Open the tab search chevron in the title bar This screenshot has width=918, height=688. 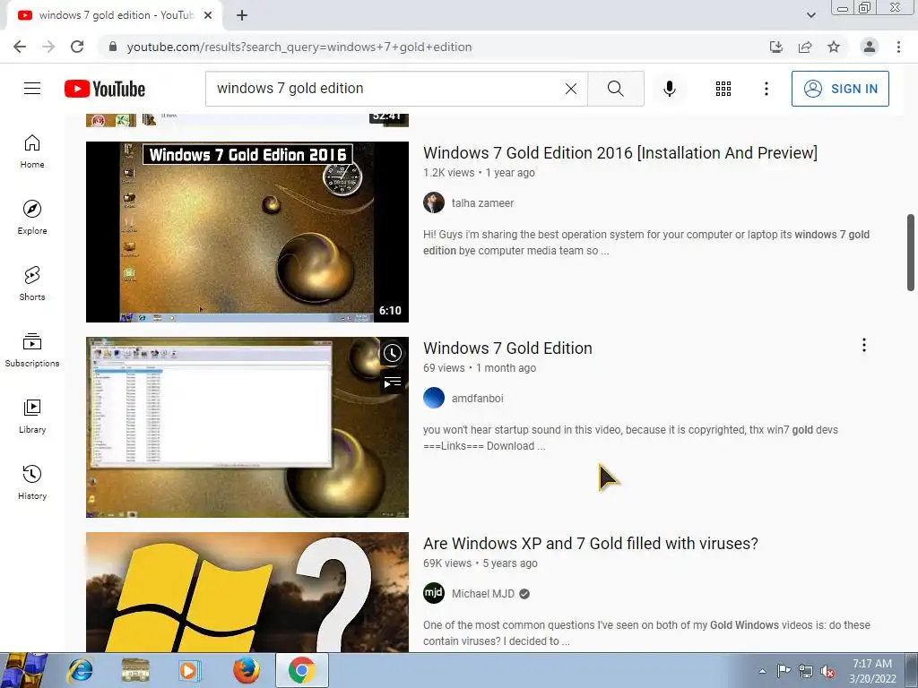tap(810, 15)
